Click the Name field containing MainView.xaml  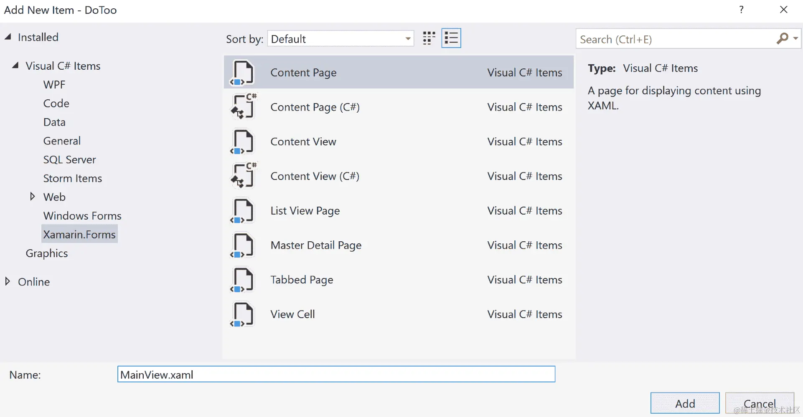(x=336, y=374)
